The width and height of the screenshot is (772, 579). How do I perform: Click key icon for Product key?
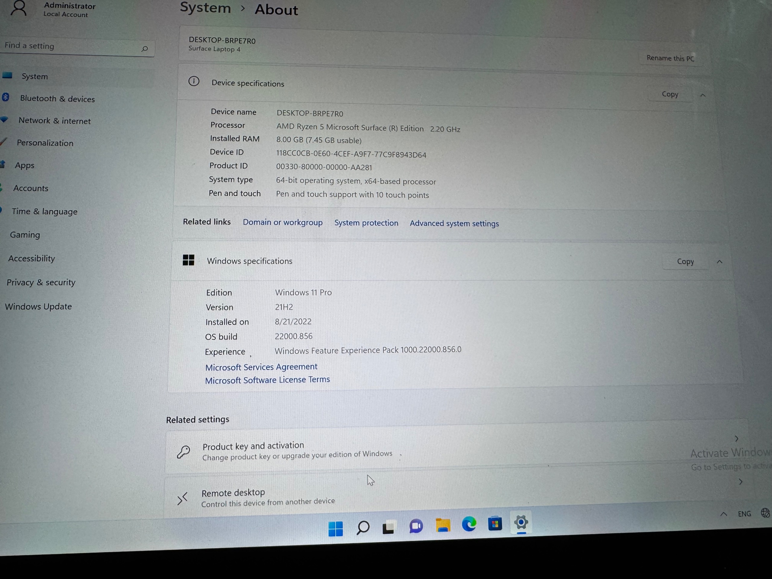[183, 452]
